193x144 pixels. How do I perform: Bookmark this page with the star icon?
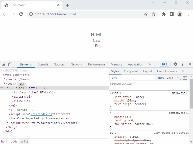(x=154, y=14)
